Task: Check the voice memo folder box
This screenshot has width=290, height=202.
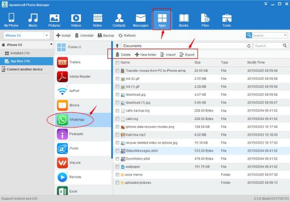Action: pyautogui.click(x=117, y=174)
